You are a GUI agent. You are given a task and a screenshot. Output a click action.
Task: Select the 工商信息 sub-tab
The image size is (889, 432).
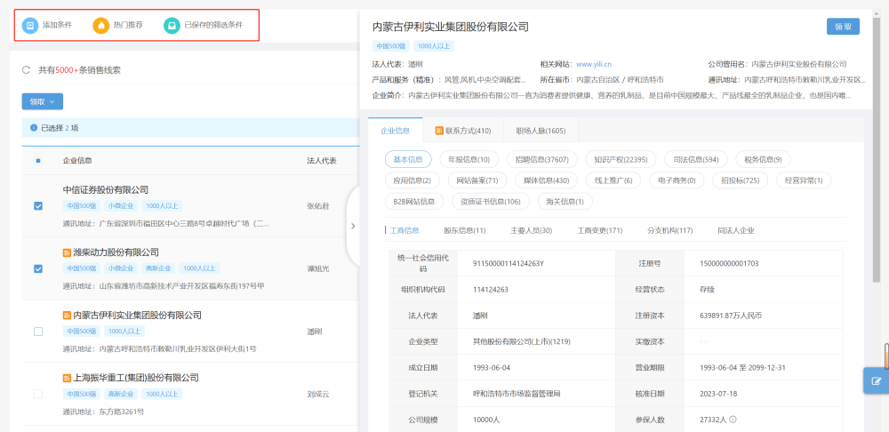(404, 231)
